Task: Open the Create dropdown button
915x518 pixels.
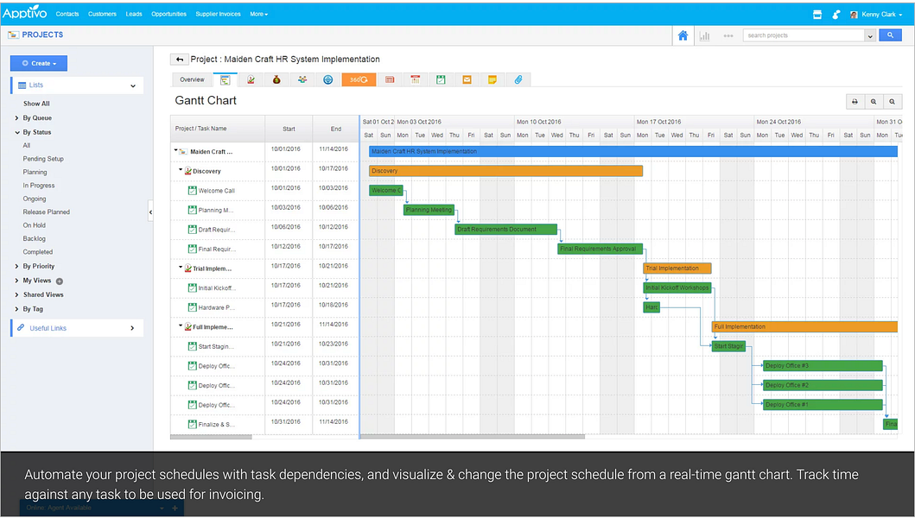Action: (x=39, y=63)
